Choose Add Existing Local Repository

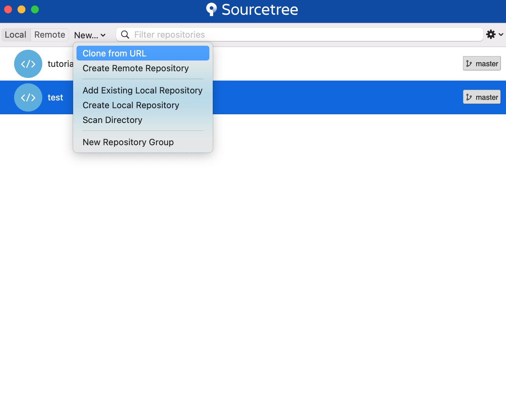click(143, 90)
